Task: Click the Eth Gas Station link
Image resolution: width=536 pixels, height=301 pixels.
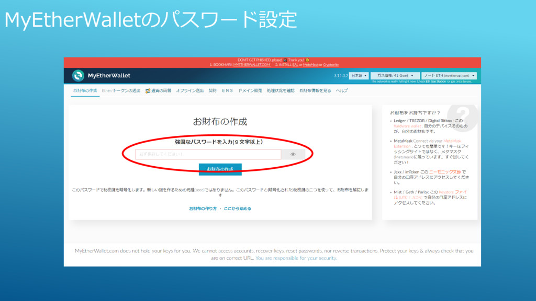Action: point(435,82)
